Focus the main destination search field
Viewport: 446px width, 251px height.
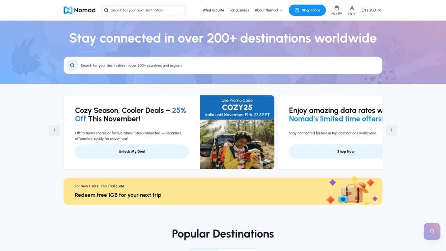[x=223, y=65]
